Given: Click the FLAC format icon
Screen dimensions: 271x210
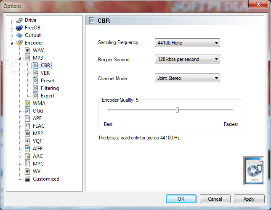Looking at the screenshot, I should tap(27, 126).
